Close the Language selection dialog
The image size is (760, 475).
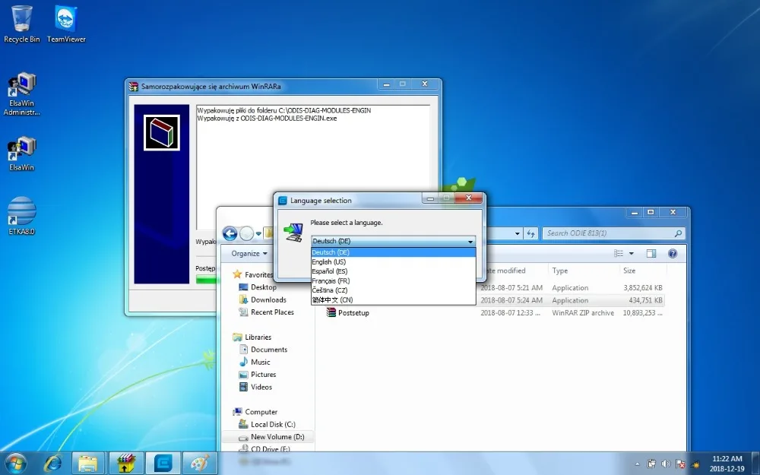(468, 198)
